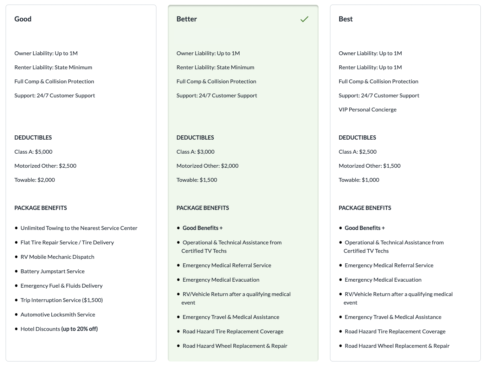Select the Better plan card
Image resolution: width=485 pixels, height=365 pixels.
click(x=243, y=183)
